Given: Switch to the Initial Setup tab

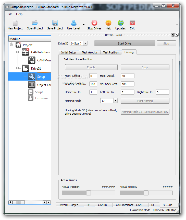Looking at the screenshot, I should pos(69,52).
